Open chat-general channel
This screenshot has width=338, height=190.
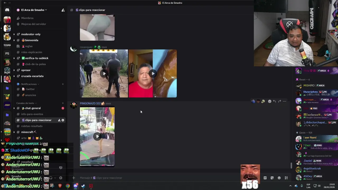(40, 108)
